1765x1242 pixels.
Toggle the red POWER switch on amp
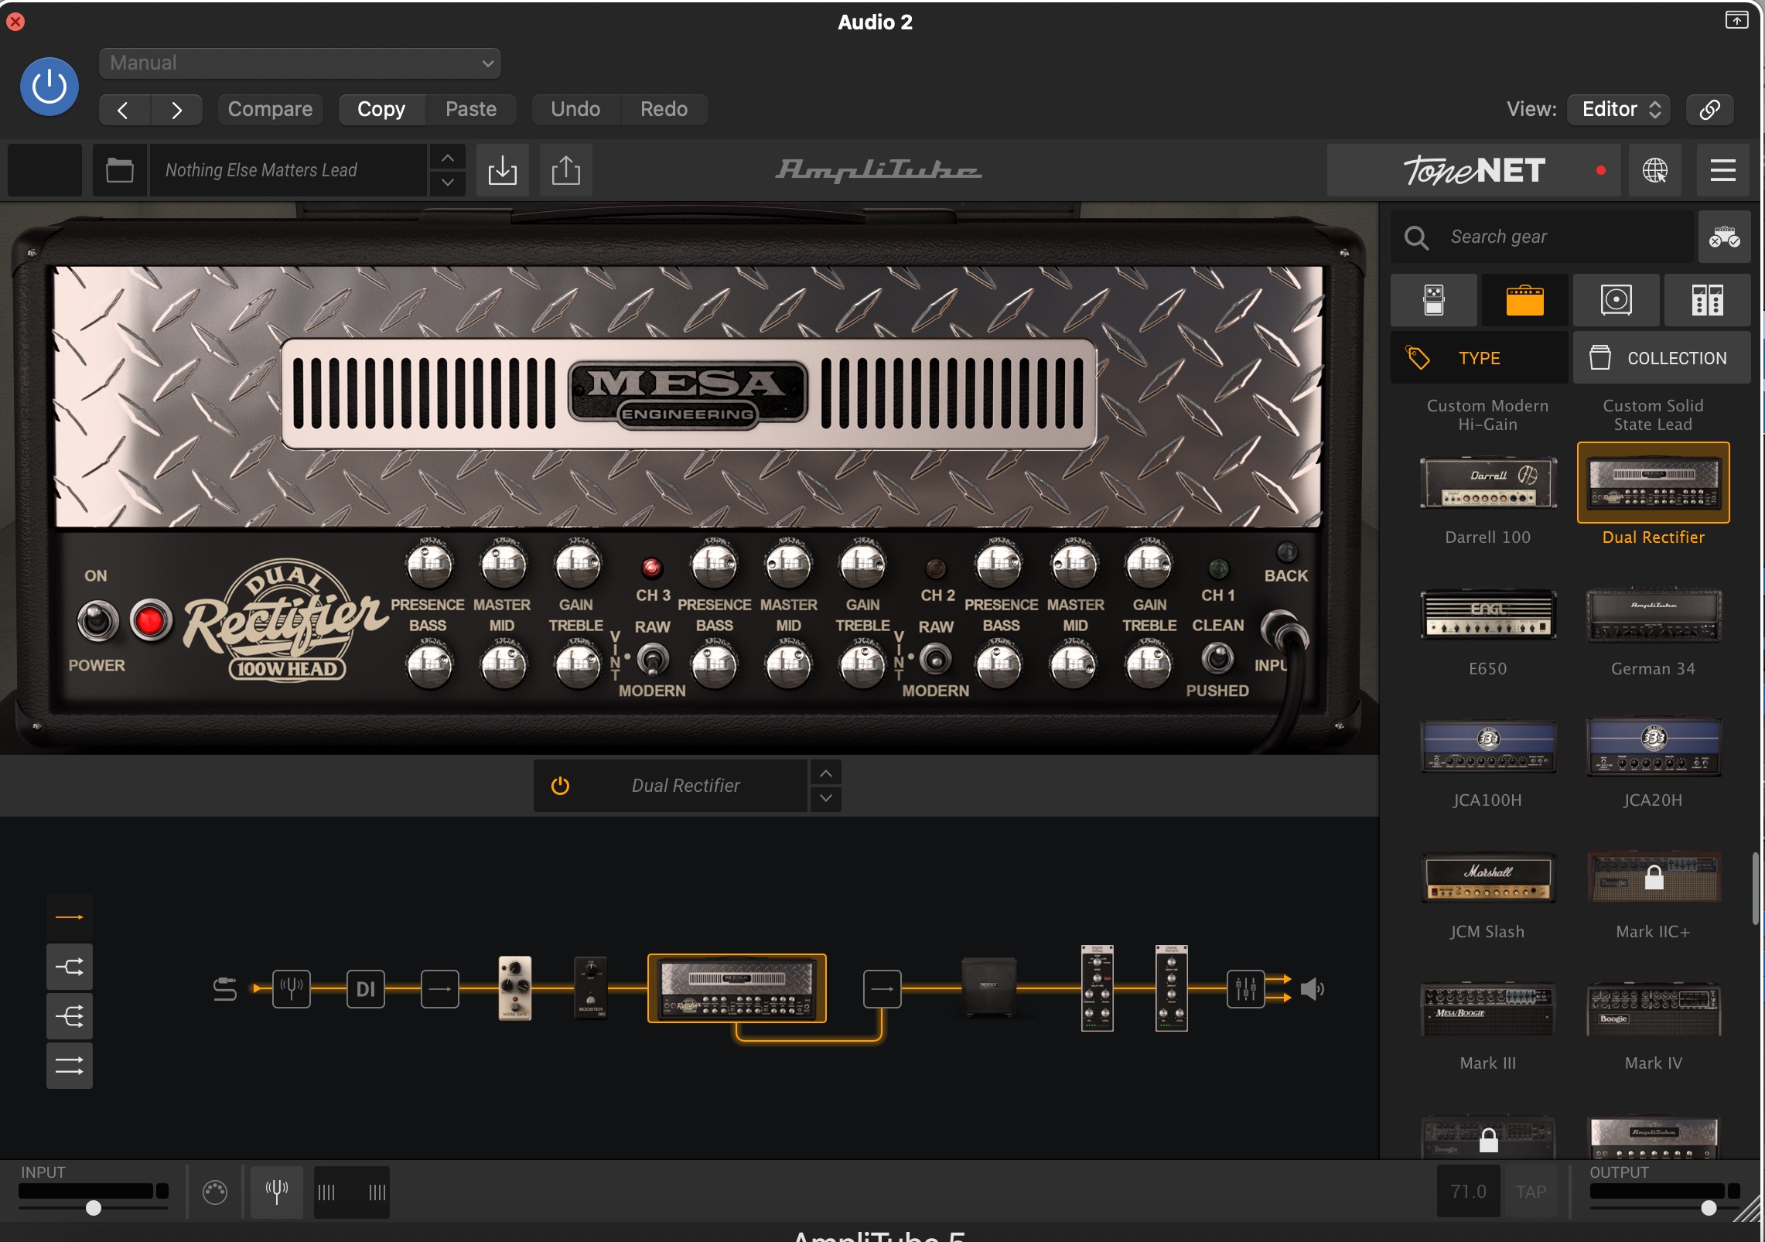(x=150, y=620)
